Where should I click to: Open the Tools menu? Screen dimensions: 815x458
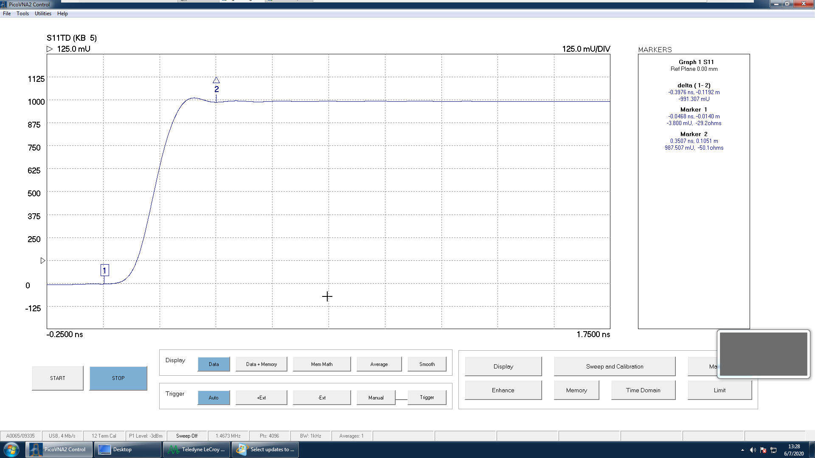[x=23, y=14]
